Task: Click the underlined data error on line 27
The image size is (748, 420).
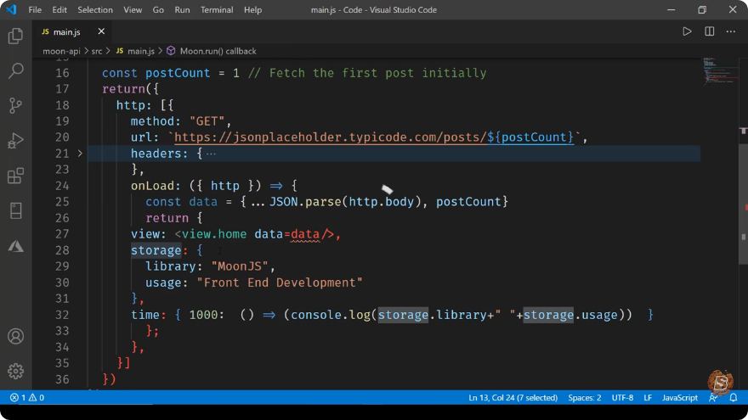Action: (x=305, y=234)
